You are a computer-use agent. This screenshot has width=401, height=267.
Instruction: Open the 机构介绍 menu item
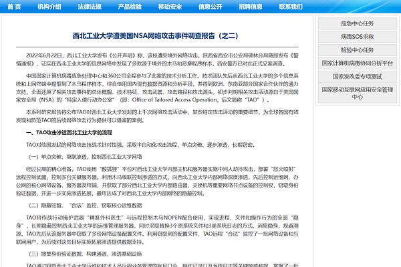pos(49,7)
